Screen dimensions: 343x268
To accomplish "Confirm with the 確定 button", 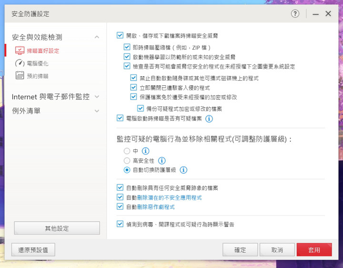I will [x=240, y=249].
